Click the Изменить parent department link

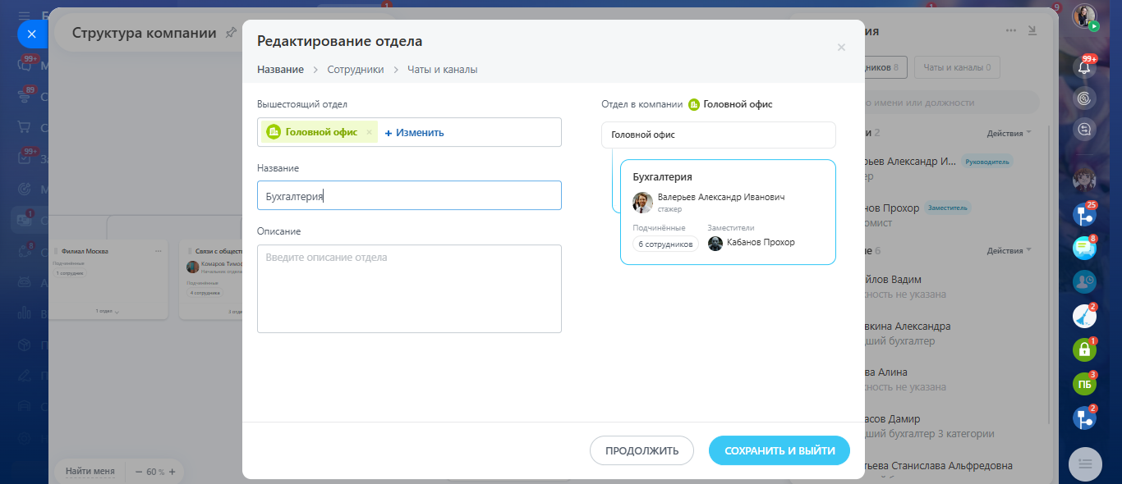coord(414,132)
